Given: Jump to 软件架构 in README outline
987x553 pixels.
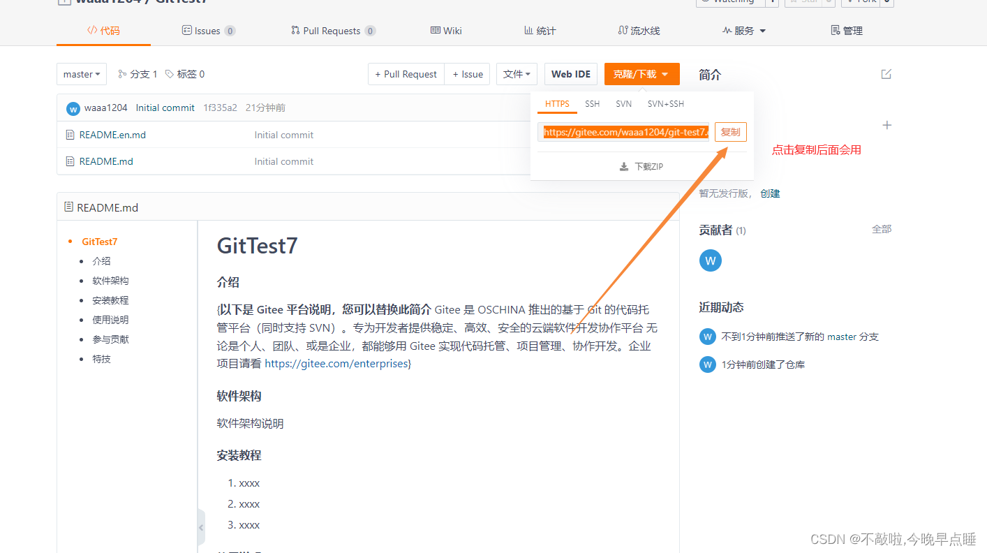Looking at the screenshot, I should (x=110, y=281).
